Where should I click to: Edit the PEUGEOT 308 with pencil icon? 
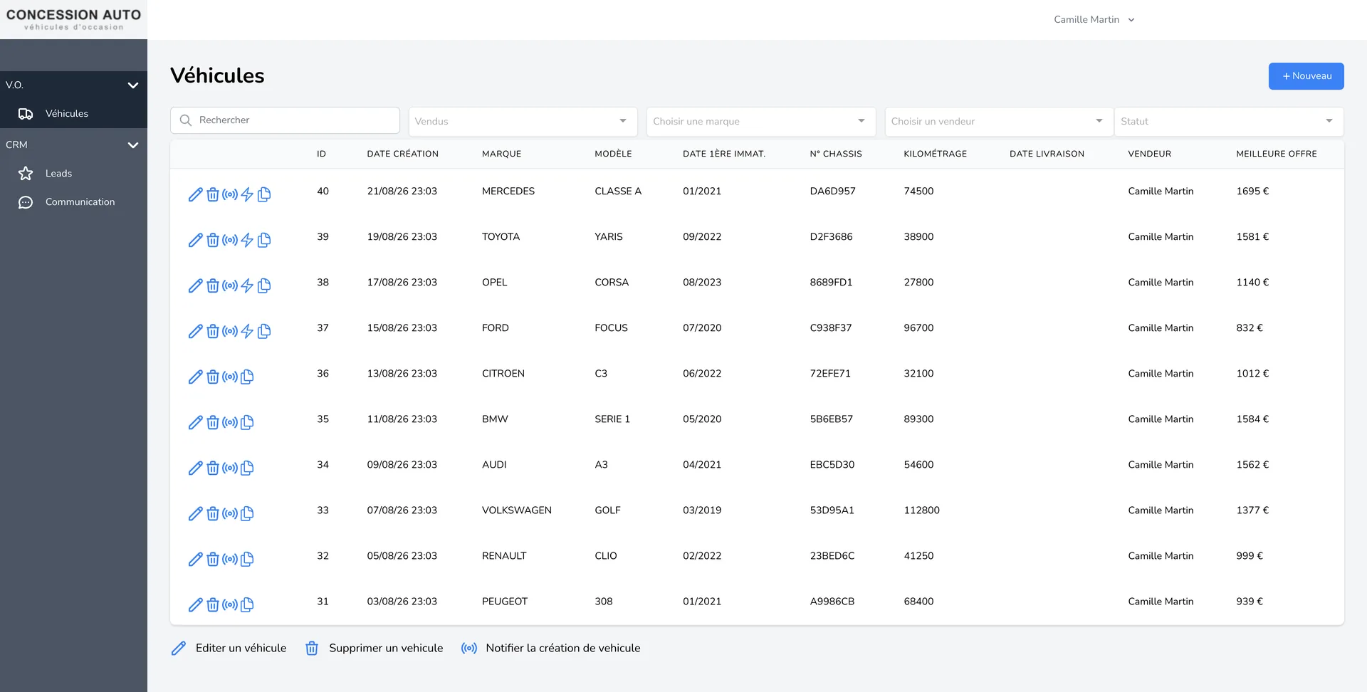click(x=195, y=604)
